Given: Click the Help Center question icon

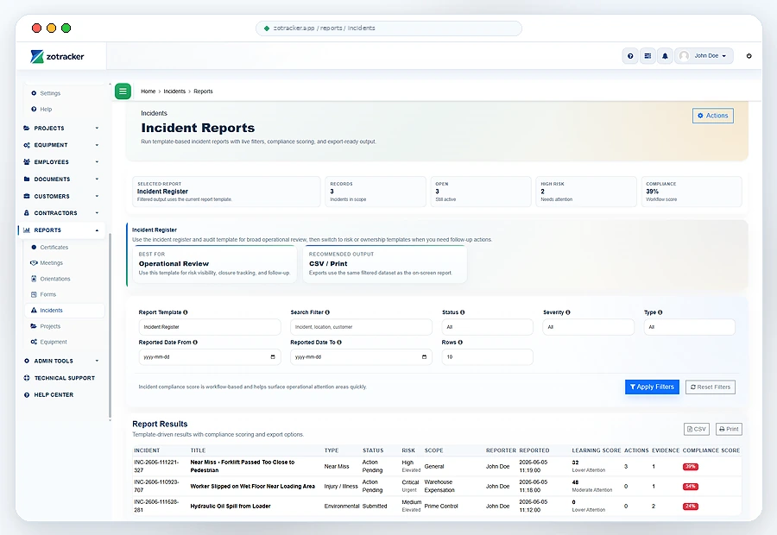Looking at the screenshot, I should [27, 395].
